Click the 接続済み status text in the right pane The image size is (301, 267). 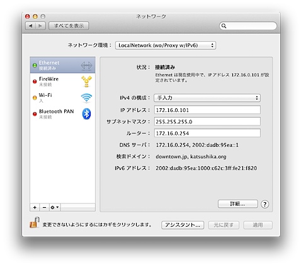[x=165, y=67]
